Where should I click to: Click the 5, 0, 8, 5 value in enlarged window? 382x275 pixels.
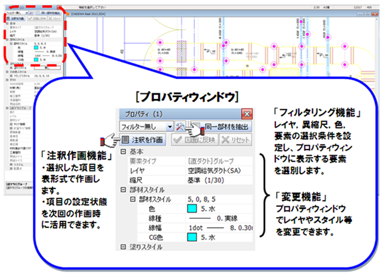201,199
